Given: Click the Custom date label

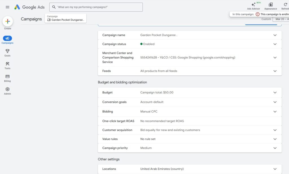Looking at the screenshot, I should tap(266, 19).
